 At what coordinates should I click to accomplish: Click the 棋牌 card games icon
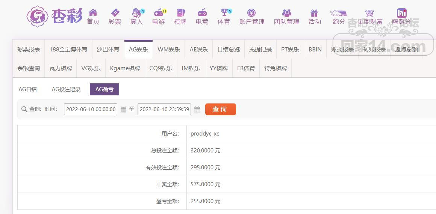pyautogui.click(x=180, y=13)
